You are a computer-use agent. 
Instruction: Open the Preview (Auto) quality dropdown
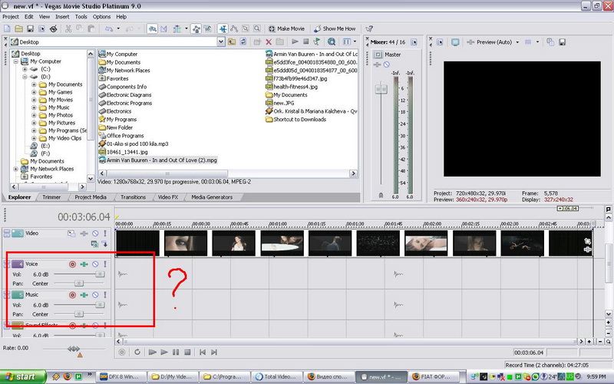(x=517, y=41)
